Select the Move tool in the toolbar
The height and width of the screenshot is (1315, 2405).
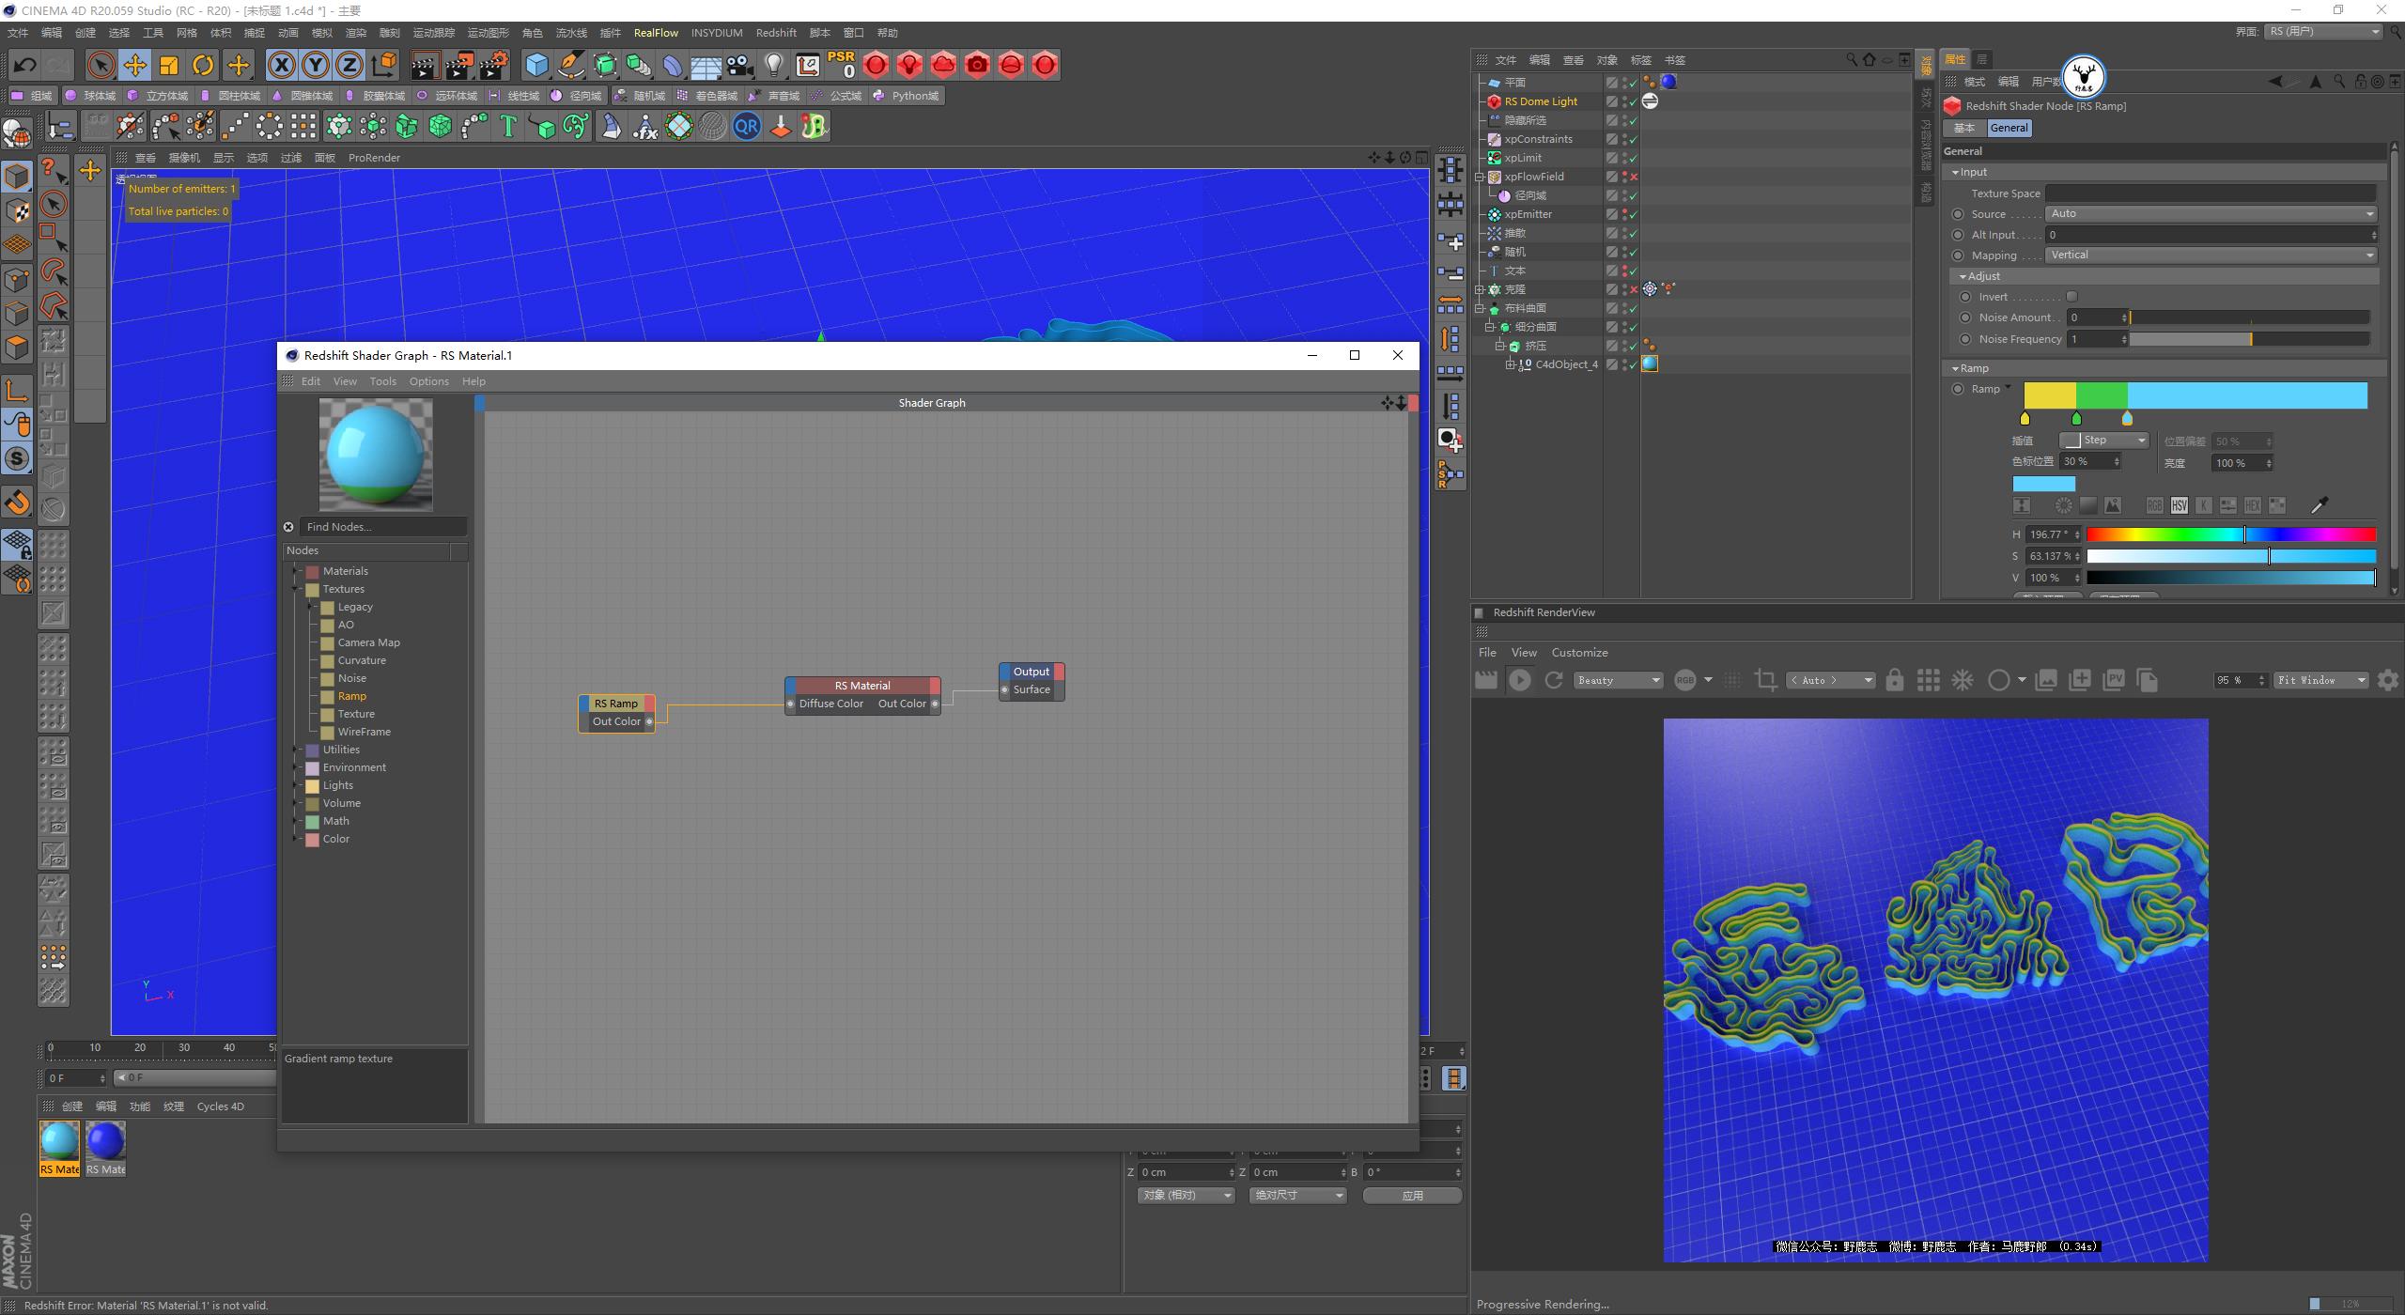tap(134, 65)
